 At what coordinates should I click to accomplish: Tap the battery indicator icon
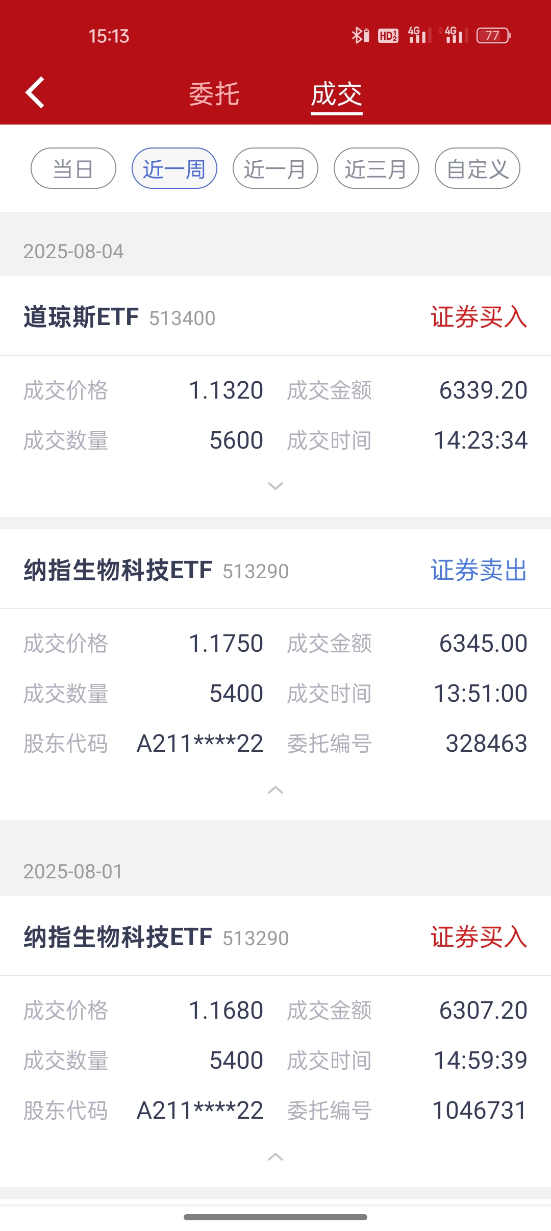493,35
